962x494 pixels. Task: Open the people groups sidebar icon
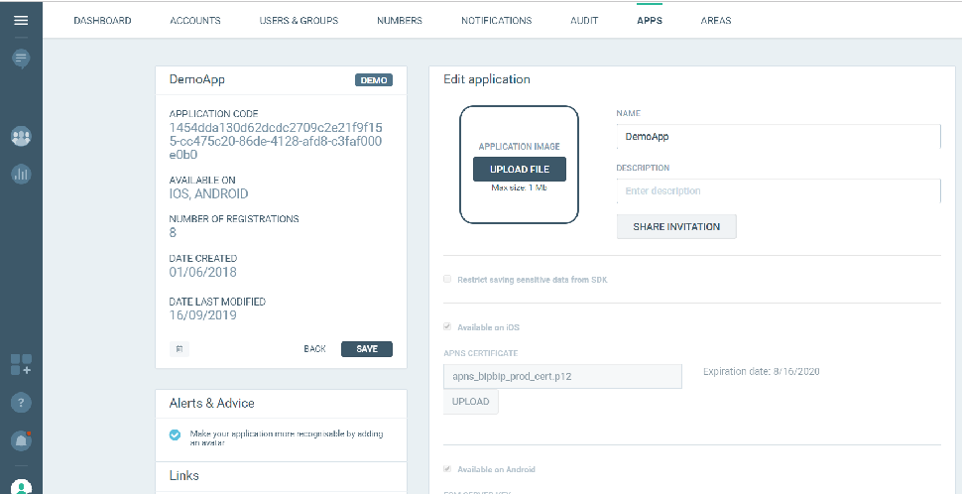point(21,136)
